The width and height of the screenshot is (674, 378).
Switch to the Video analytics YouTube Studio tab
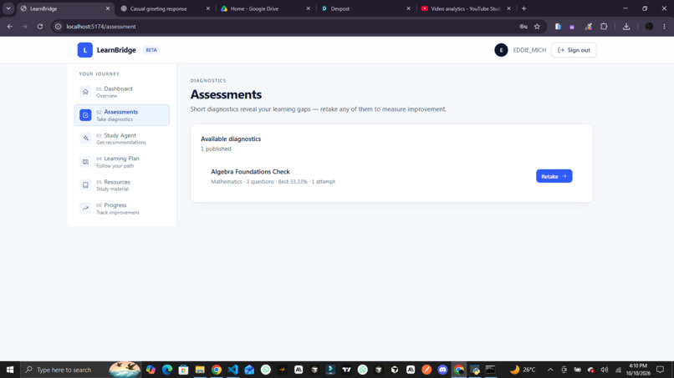[x=465, y=8]
